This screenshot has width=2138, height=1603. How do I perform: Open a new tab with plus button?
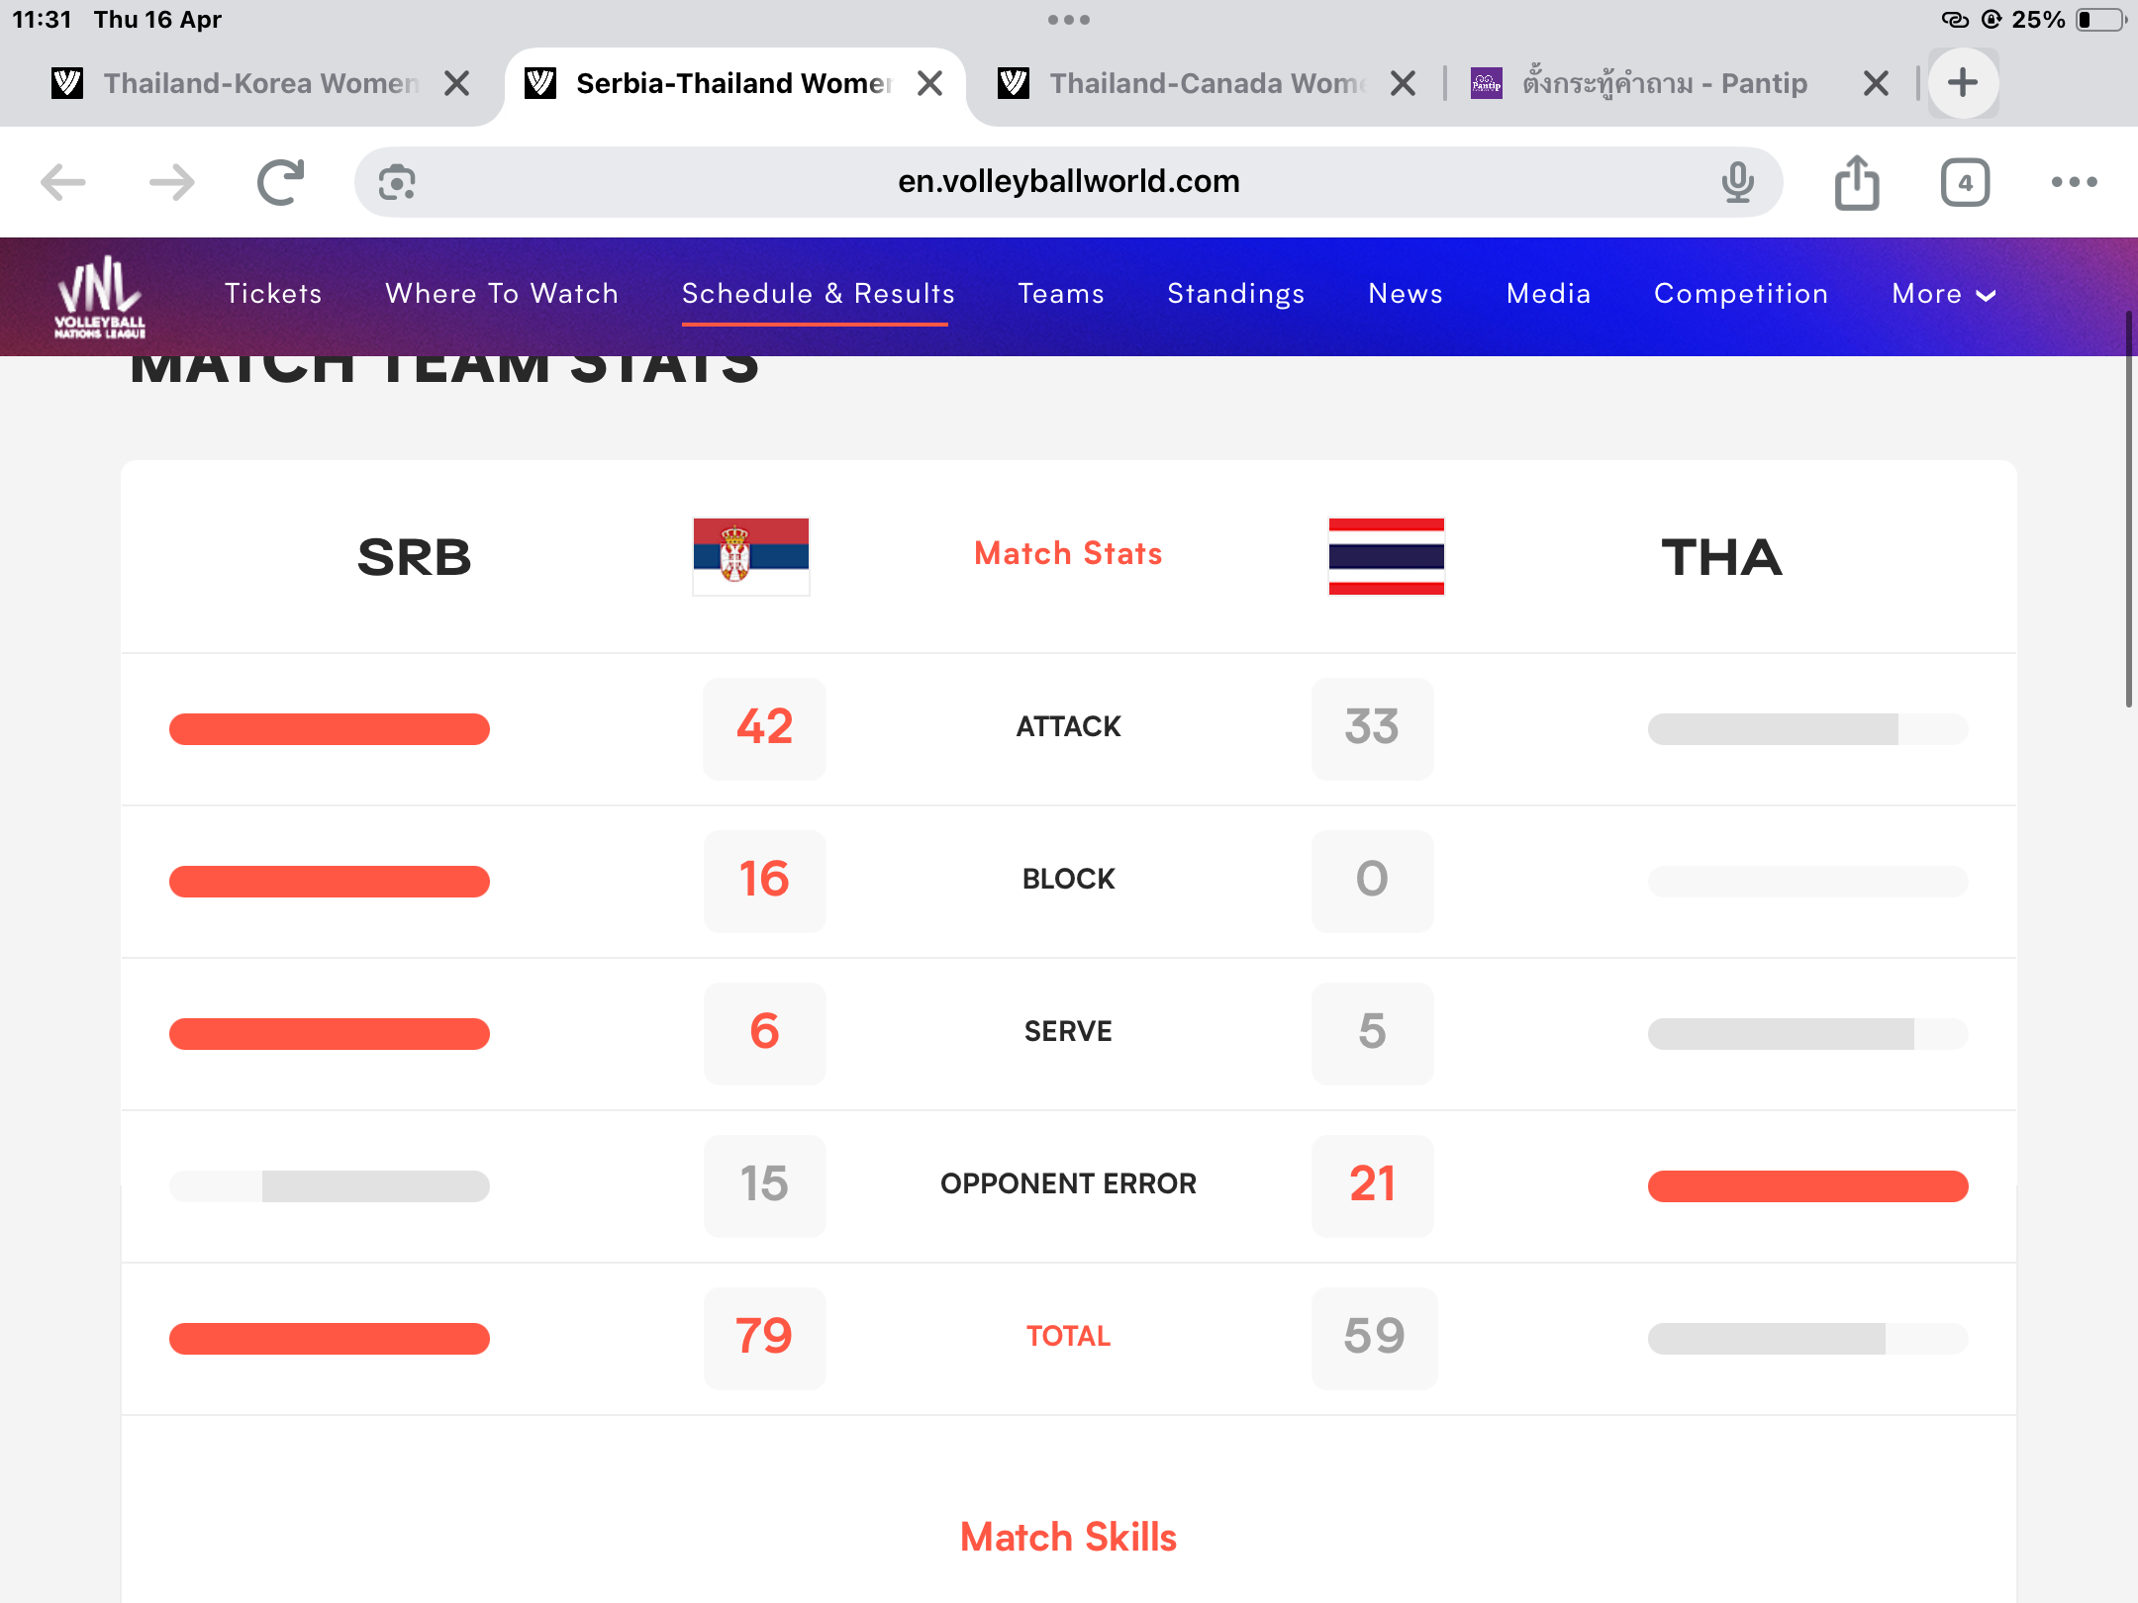click(1963, 83)
